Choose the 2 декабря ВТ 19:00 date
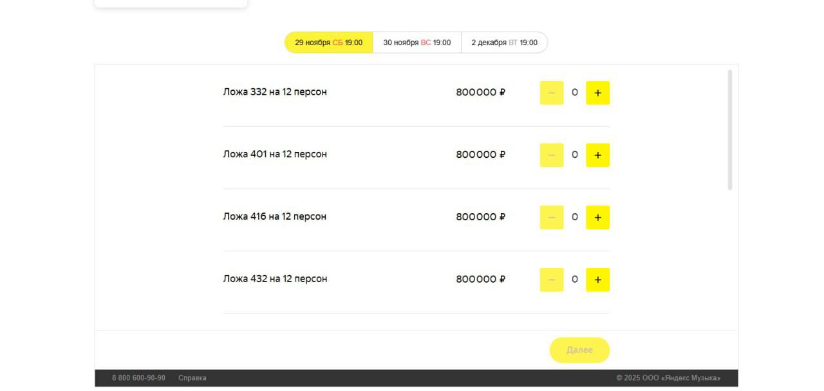 (x=504, y=43)
